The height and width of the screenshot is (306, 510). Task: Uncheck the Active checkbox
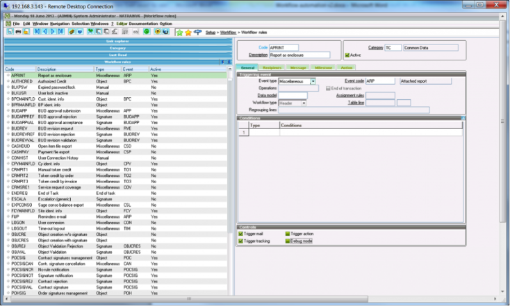[x=348, y=55]
